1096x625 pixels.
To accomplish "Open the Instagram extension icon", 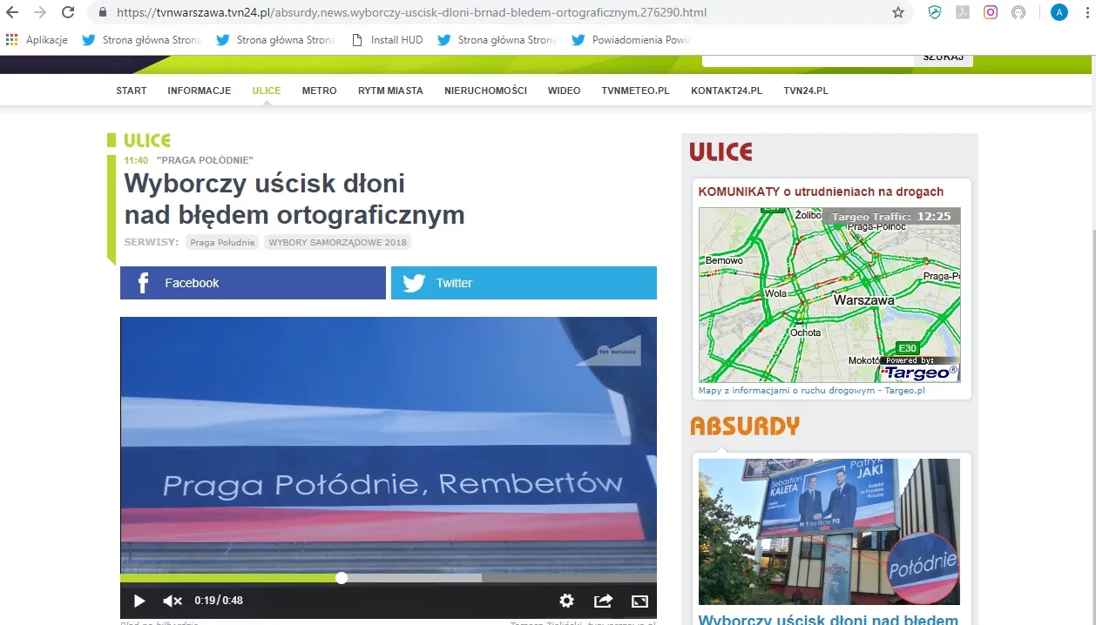I will [x=991, y=12].
